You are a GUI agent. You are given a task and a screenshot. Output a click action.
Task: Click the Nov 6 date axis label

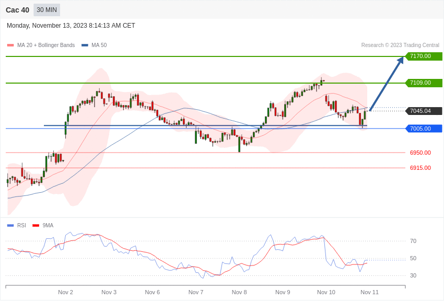[x=153, y=292]
